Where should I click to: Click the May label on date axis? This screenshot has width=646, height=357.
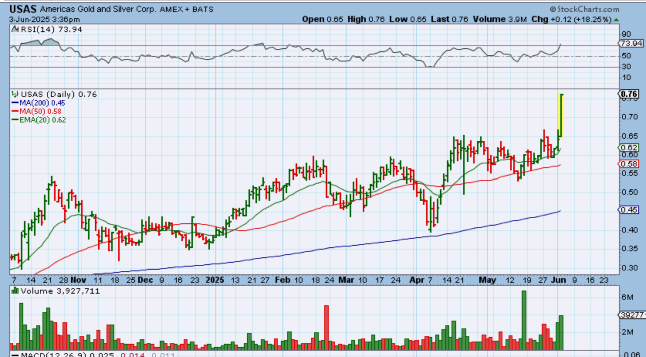coord(487,280)
